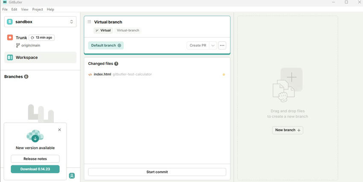Image resolution: width=363 pixels, height=182 pixels.
Task: Minimize the GitButler window
Action: pyautogui.click(x=334, y=2)
